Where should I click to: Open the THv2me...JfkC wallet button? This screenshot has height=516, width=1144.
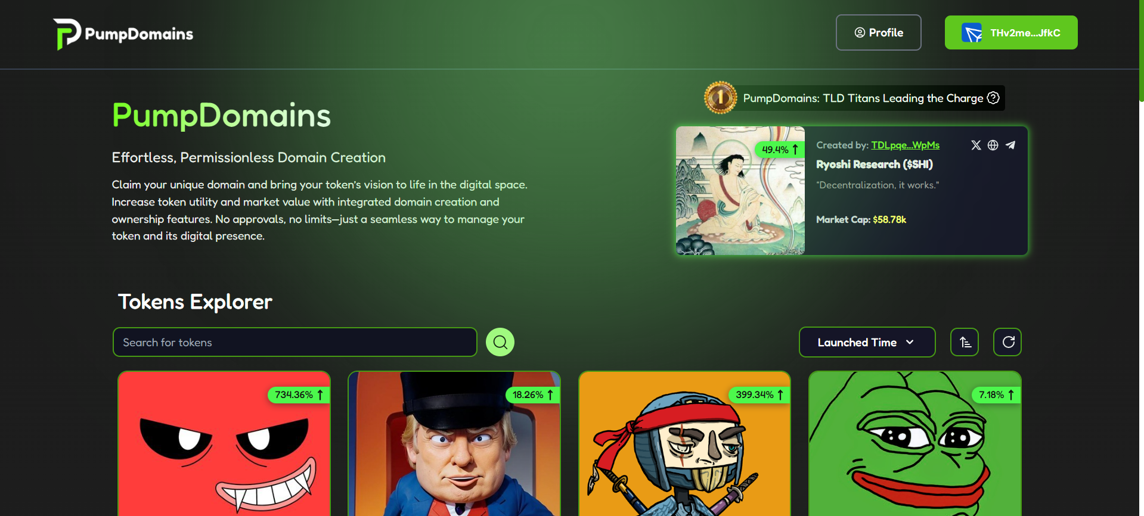coord(1010,33)
